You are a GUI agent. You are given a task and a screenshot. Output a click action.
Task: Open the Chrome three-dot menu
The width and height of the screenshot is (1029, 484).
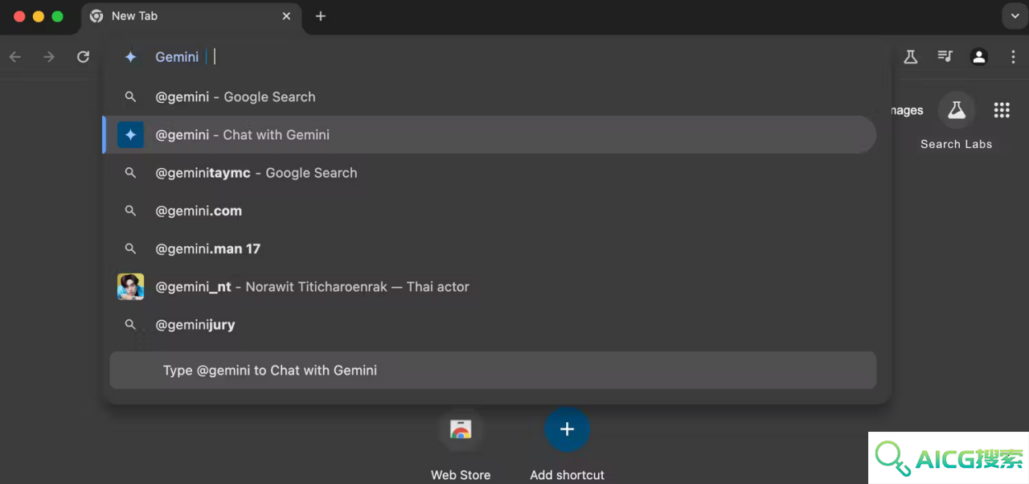tap(1013, 56)
